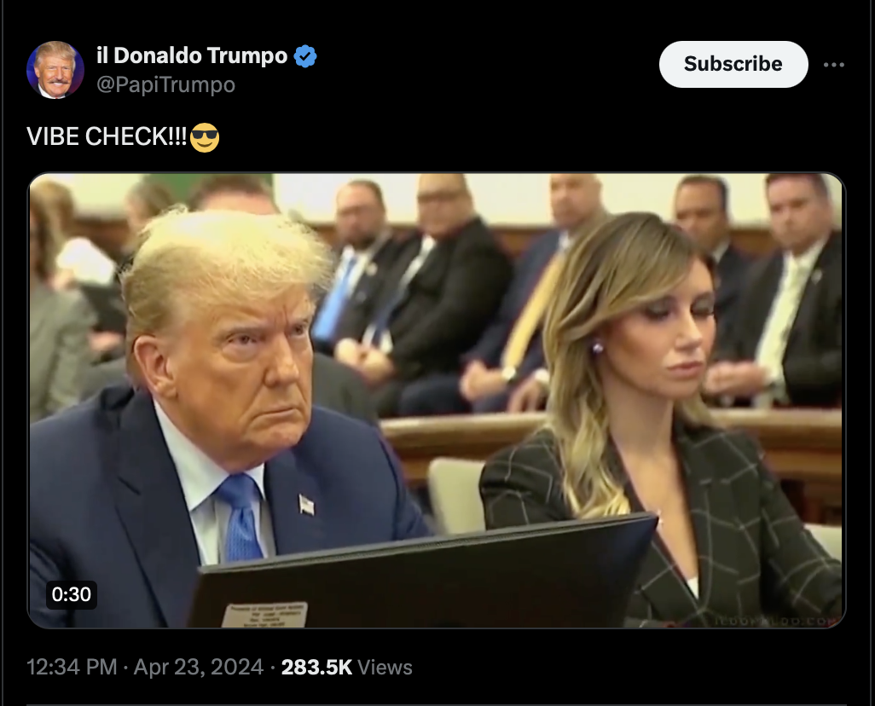Visit the @PapiTrumpo handle link

165,84
